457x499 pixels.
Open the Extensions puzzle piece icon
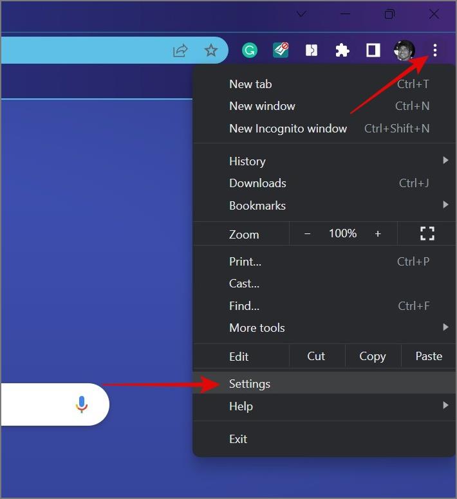click(x=342, y=50)
